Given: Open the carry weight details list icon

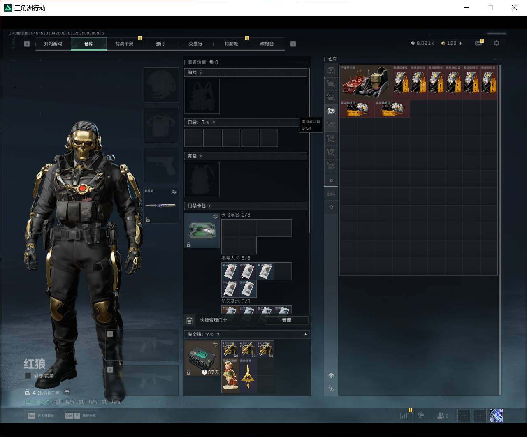Looking at the screenshot, I should point(67,392).
